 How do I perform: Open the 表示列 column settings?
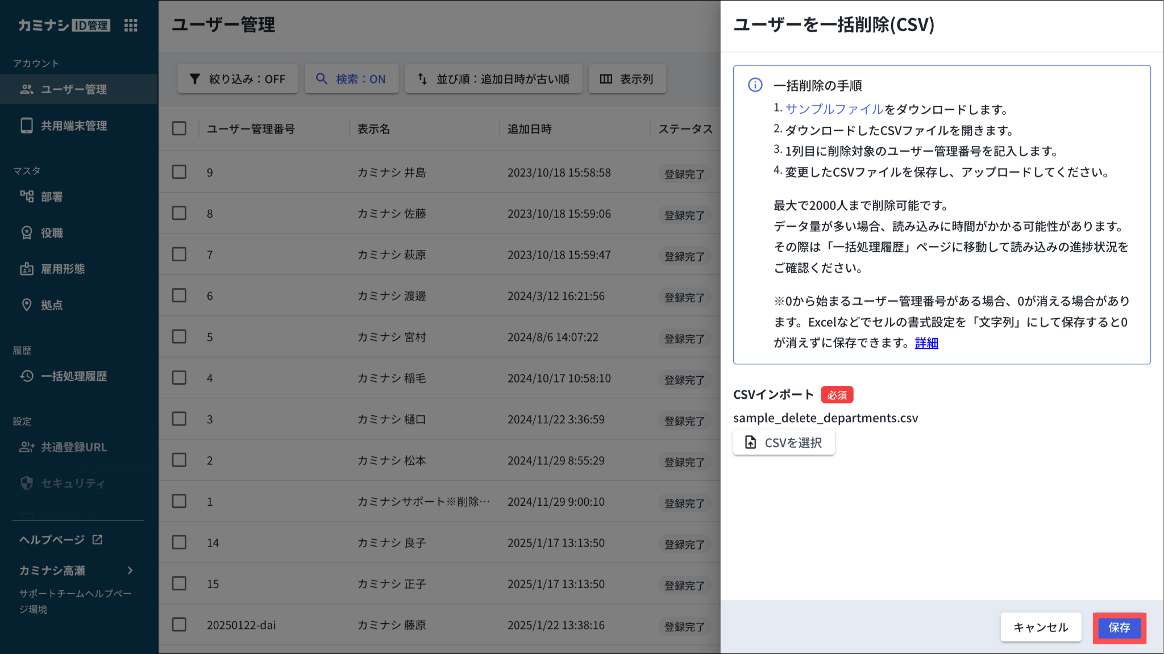[x=627, y=79]
